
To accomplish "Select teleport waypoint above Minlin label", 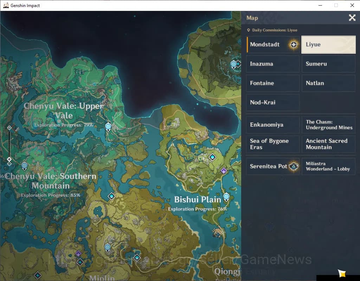I will coord(108,248).
